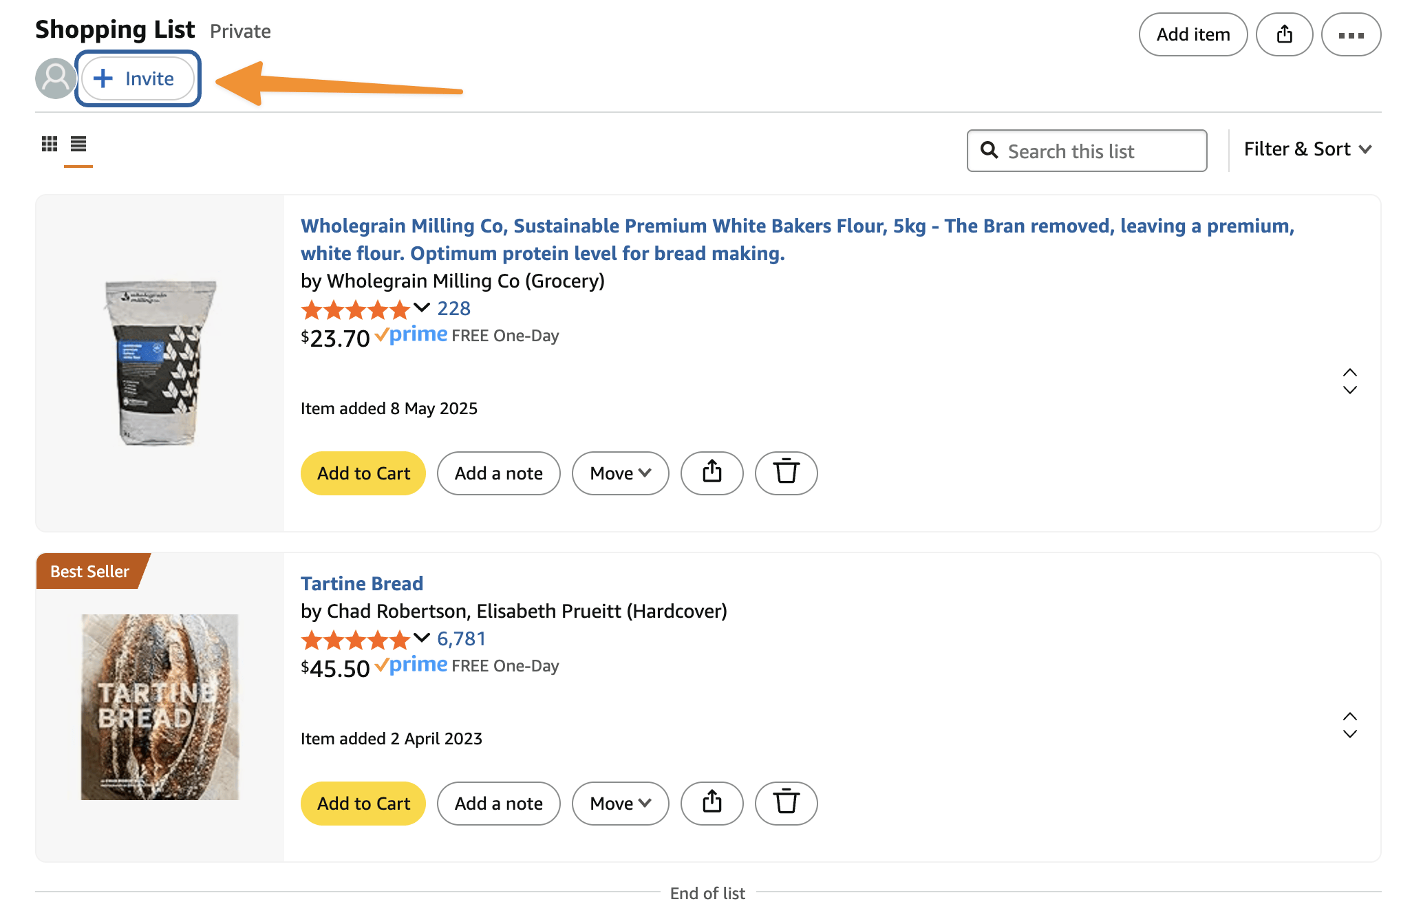Add a note to Tartine Bread
Viewport: 1401px width, 915px height.
point(498,803)
